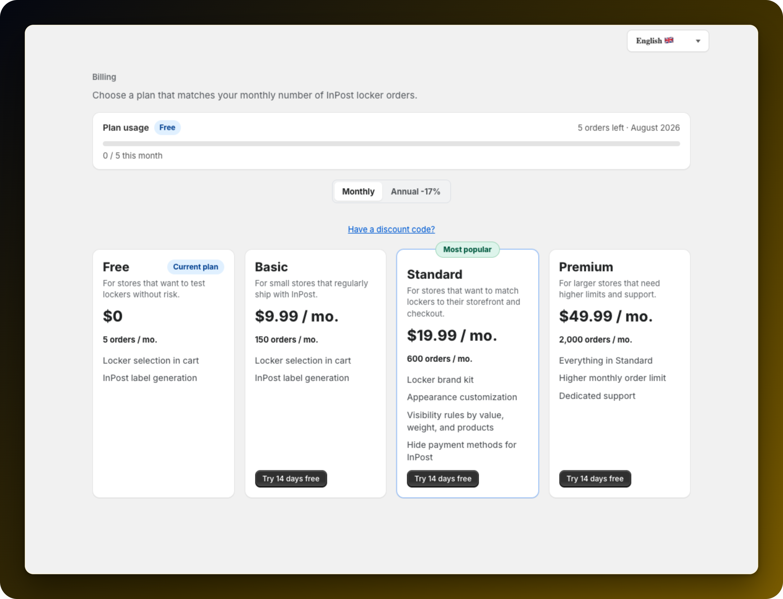The height and width of the screenshot is (599, 783).
Task: Click Have a discount code link
Action: (x=391, y=229)
